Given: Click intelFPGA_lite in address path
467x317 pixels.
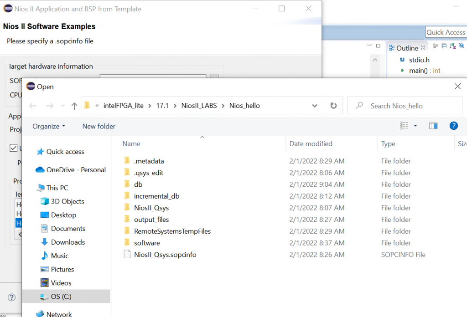Looking at the screenshot, I should point(123,106).
